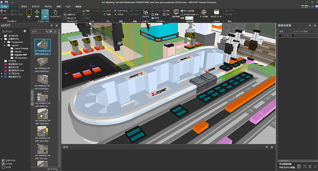Collapse the 公開のモデル tree node

[2, 39]
